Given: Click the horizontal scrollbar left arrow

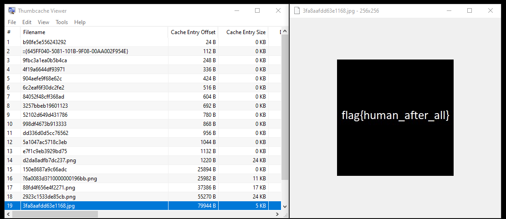Looking at the screenshot, I should pos(8,214).
